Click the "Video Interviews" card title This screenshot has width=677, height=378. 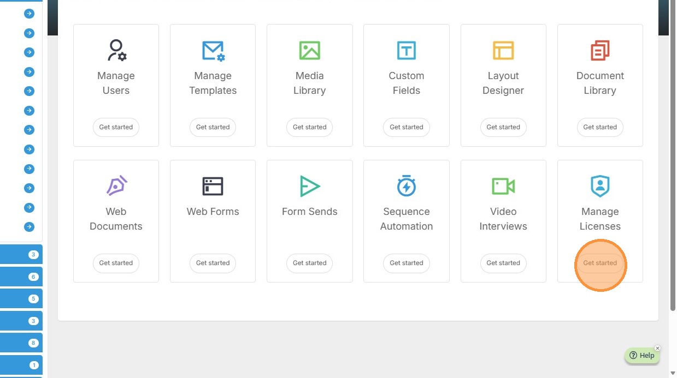coord(503,219)
